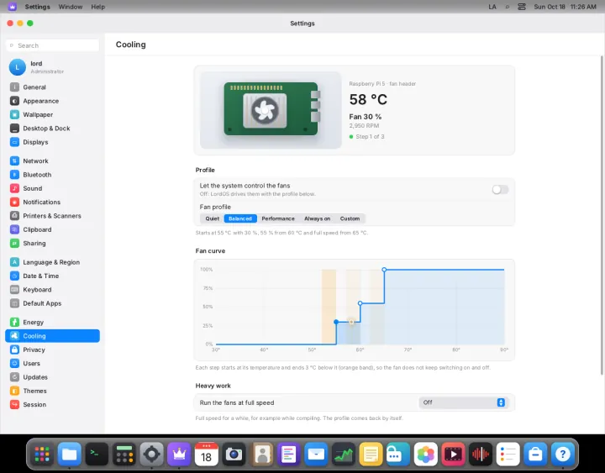Choose the Always on fan profile
The width and height of the screenshot is (605, 473).
pyautogui.click(x=317, y=218)
